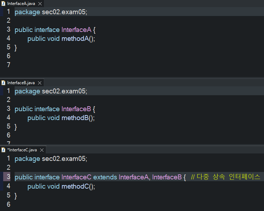Click Java file icon on InterfaceB.java tab
Viewport: 264px width, 211px height.
click(3, 83)
